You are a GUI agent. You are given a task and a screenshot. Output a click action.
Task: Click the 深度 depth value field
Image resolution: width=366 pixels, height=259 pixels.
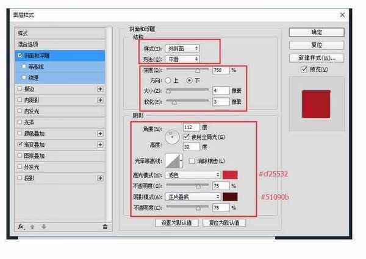click(221, 70)
